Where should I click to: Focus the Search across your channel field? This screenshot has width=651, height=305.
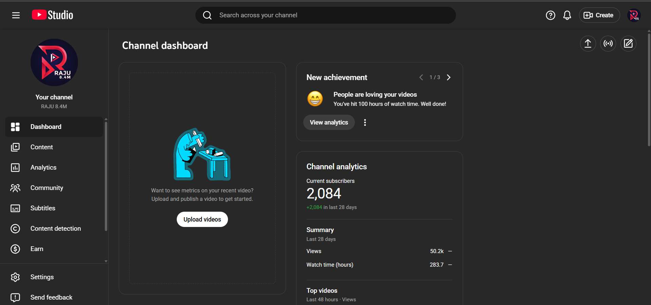[x=326, y=15]
